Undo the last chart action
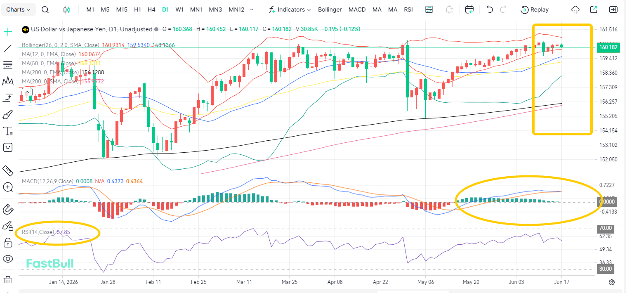 (x=490, y=9)
